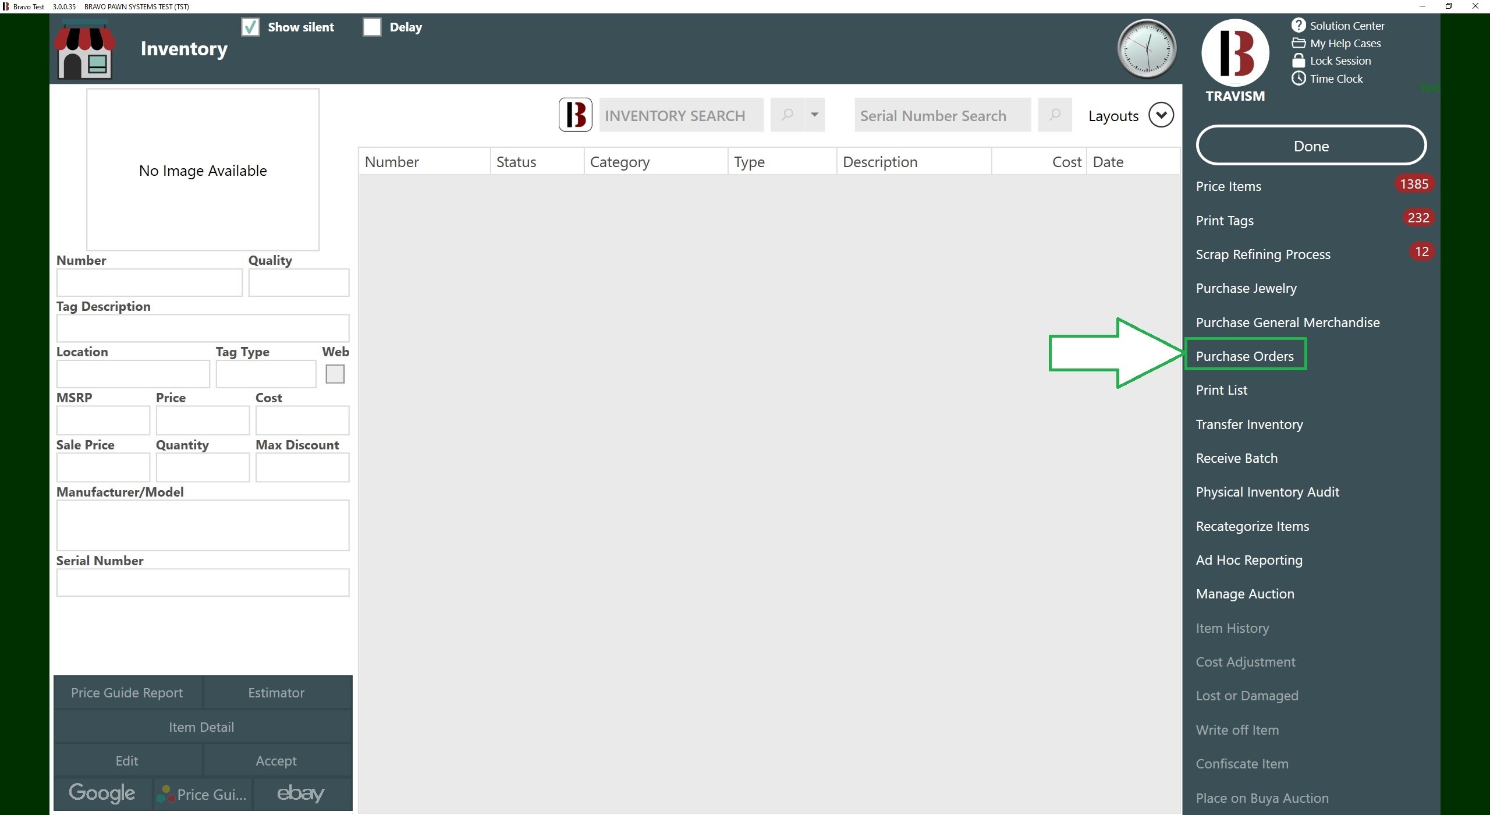Open Transfer Inventory
Viewport: 1490px width, 815px height.
click(1249, 424)
